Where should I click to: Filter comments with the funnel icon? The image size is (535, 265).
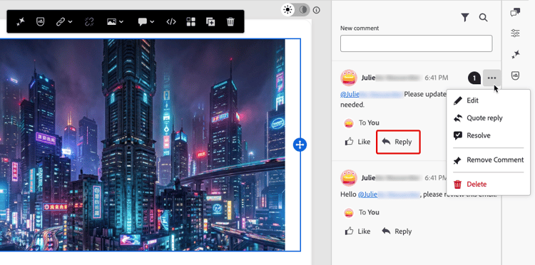[464, 17]
